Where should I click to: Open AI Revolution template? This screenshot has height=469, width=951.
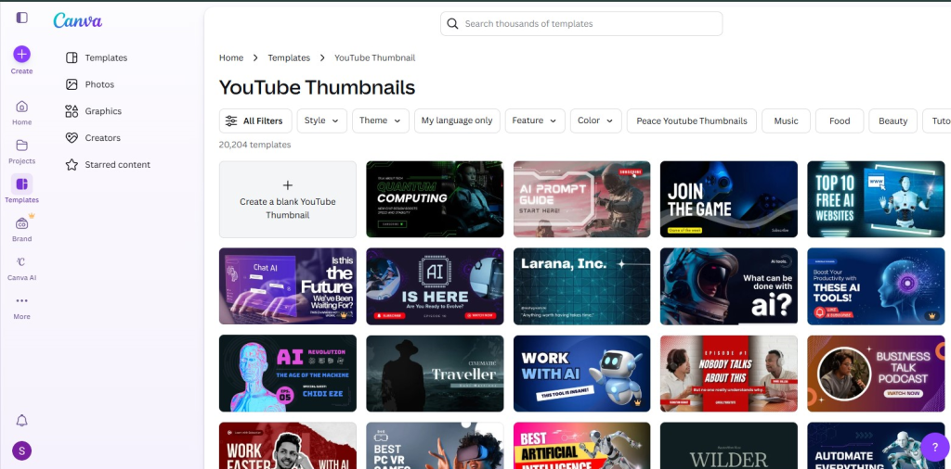tap(288, 374)
